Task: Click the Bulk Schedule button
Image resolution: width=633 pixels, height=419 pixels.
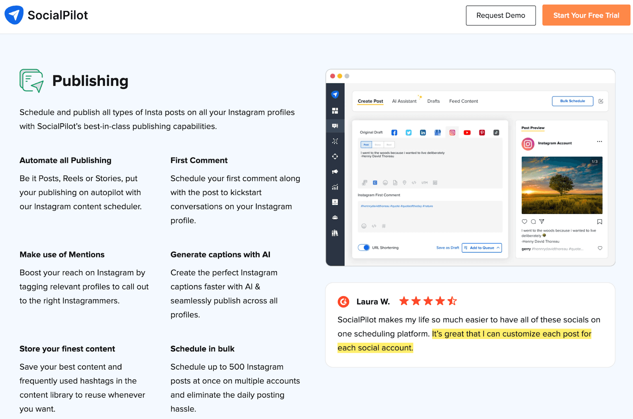Action: (x=572, y=101)
